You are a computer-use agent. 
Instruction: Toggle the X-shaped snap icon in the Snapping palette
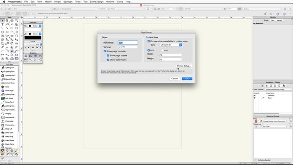click(40, 56)
